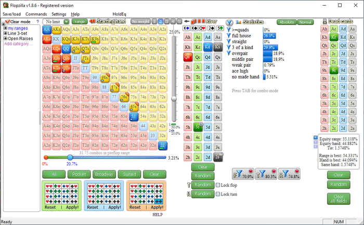The image size is (364, 225).
Task: Select the 5c card on the board
Action: click(198, 127)
